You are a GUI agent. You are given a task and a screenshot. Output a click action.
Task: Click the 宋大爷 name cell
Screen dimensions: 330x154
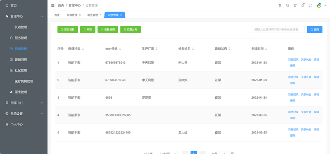(183, 63)
